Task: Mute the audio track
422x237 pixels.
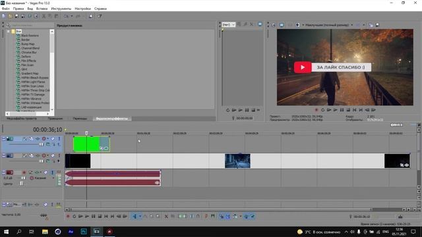Action: pyautogui.click(x=45, y=172)
